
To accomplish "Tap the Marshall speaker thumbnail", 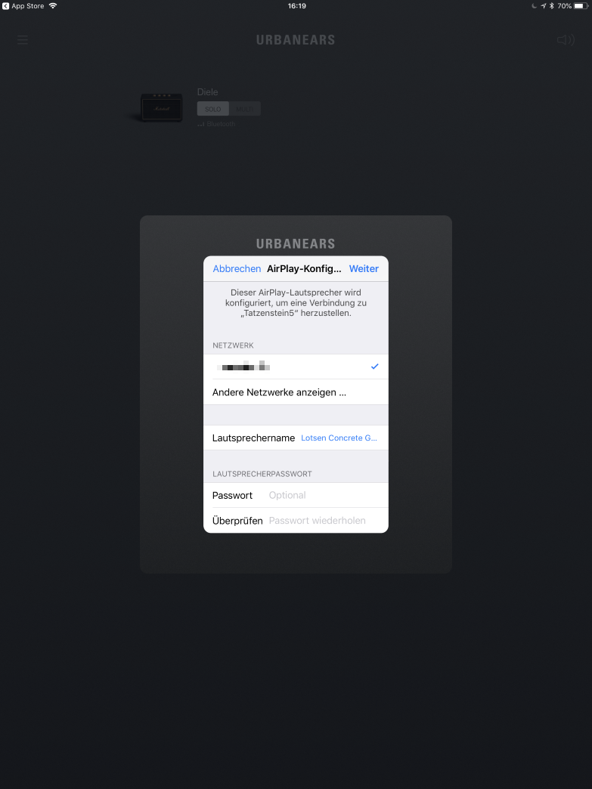I will click(x=161, y=107).
